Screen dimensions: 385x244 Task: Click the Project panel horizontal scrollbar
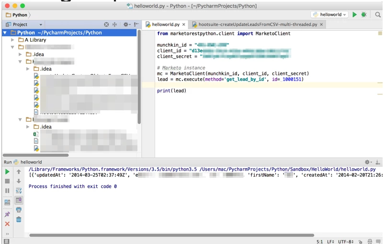pyautogui.click(x=35, y=155)
